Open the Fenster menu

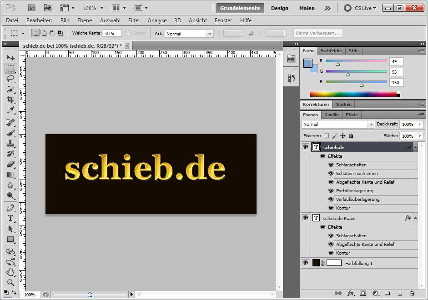click(x=223, y=20)
